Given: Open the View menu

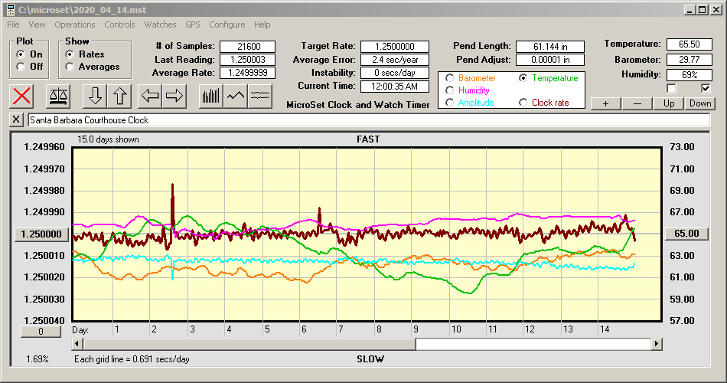Looking at the screenshot, I should [37, 25].
